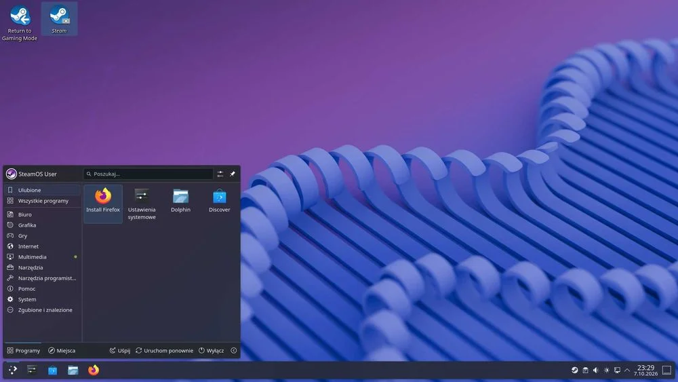Open the display configuration tray icon
678x382 pixels.
617,370
